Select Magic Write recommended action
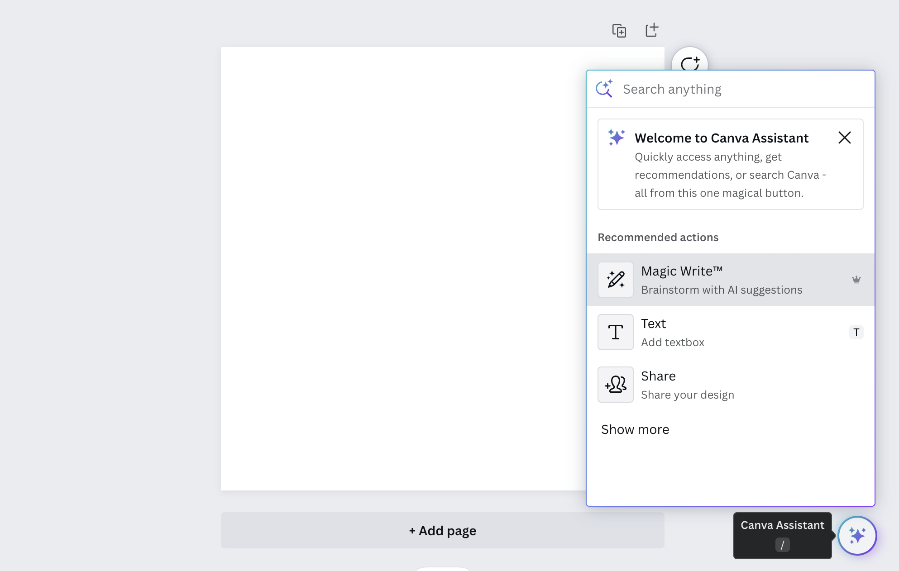899x571 pixels. 730,280
